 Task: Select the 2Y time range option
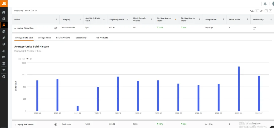tap(31, 59)
